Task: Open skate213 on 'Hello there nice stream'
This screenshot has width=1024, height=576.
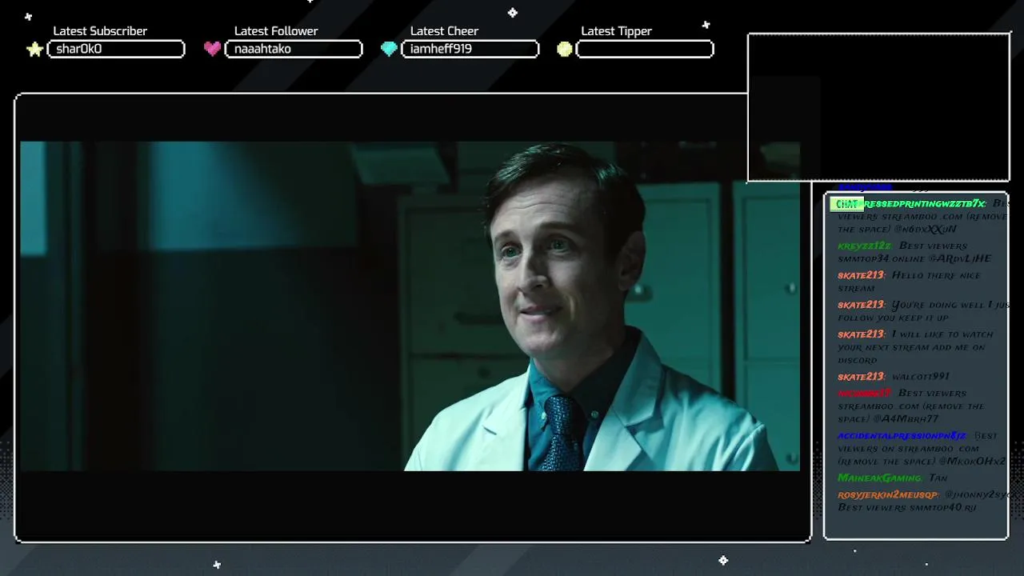Action: [x=861, y=275]
